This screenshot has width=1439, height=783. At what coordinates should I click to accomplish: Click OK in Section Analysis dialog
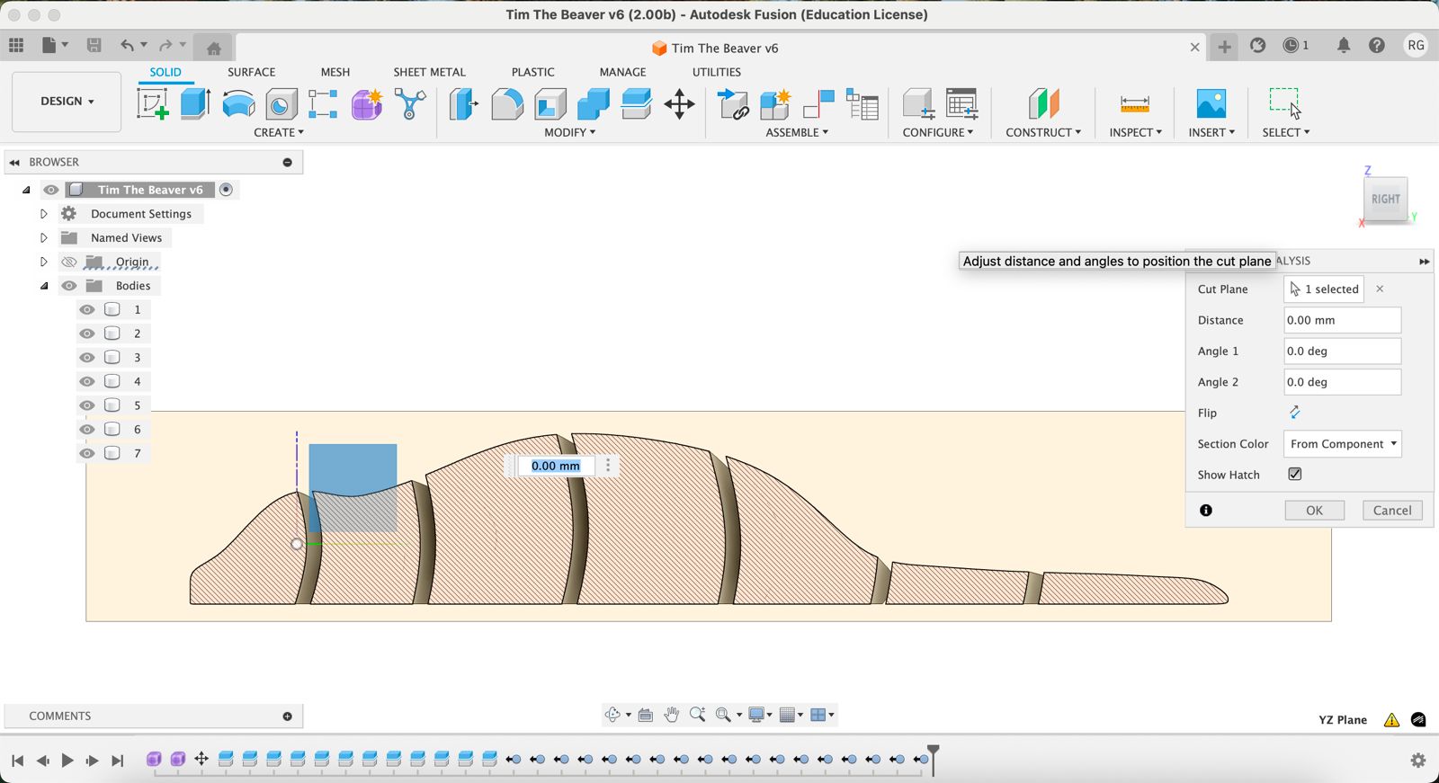coord(1314,511)
